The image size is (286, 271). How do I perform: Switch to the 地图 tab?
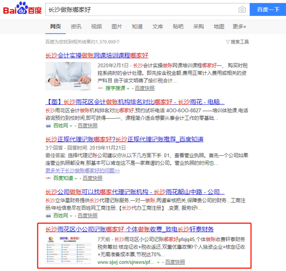(219, 27)
